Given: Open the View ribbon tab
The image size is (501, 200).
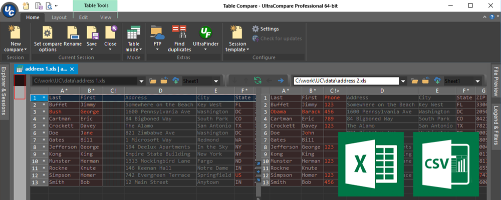Looking at the screenshot, I should 105,17.
